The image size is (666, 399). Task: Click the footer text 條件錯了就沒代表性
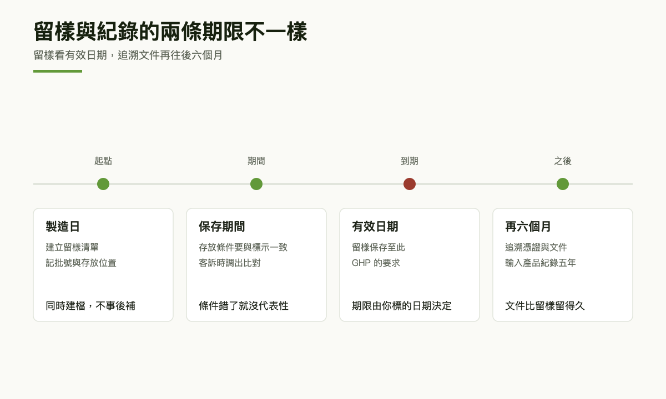[x=244, y=305]
